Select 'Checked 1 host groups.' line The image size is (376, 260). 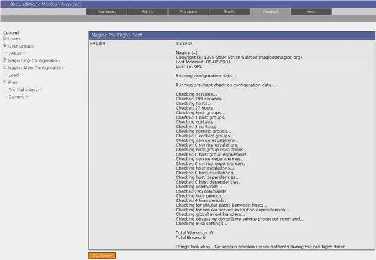coord(200,117)
